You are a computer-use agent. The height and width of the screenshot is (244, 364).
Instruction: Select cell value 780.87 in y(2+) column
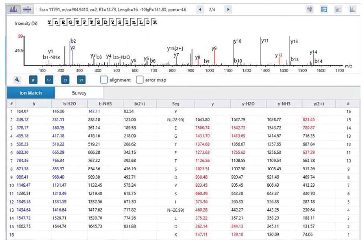[309, 128]
